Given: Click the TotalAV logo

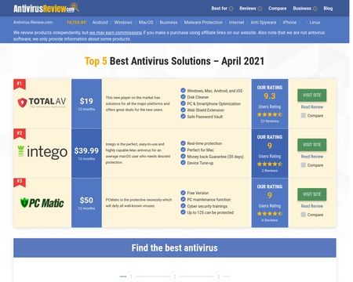Looking at the screenshot, I should [x=42, y=103].
